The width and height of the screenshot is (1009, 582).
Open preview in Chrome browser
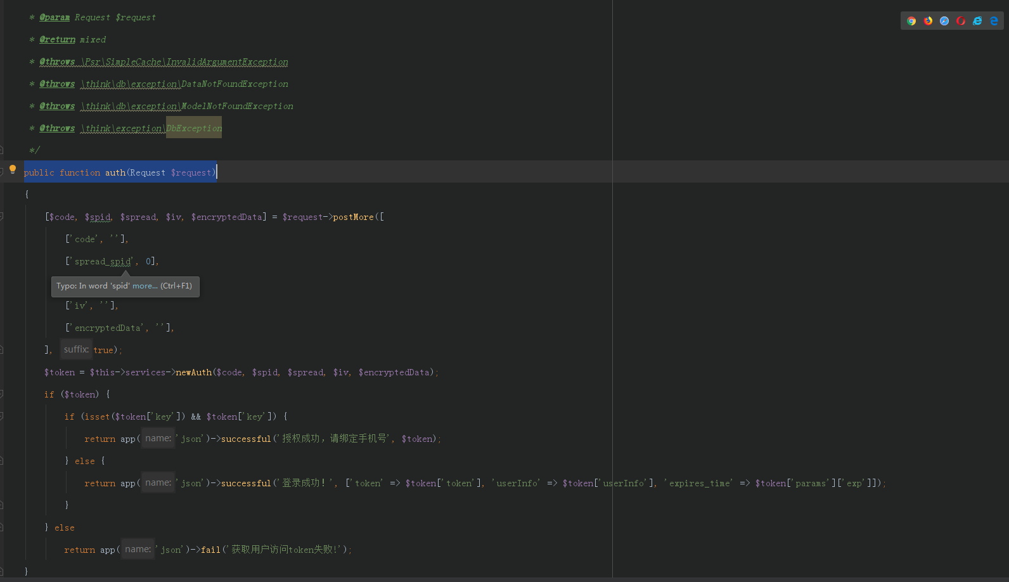911,21
